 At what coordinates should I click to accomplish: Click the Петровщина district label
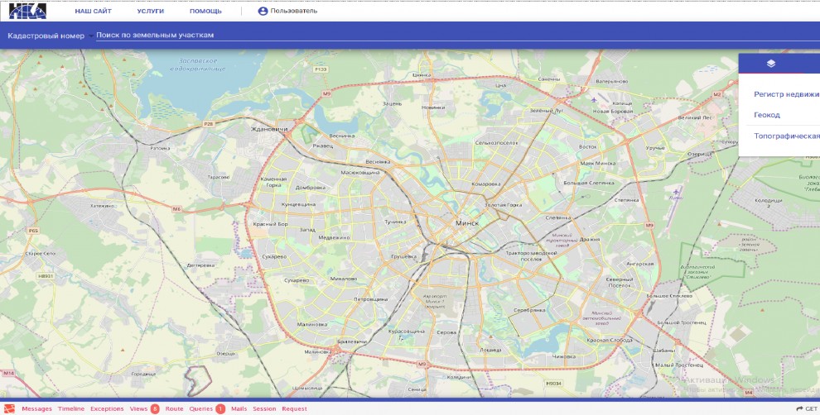pos(371,299)
